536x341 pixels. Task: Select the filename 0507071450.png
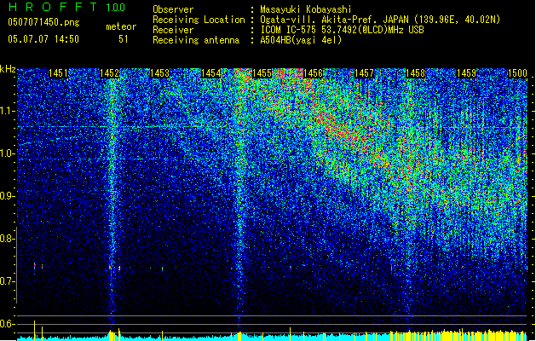[x=43, y=23]
